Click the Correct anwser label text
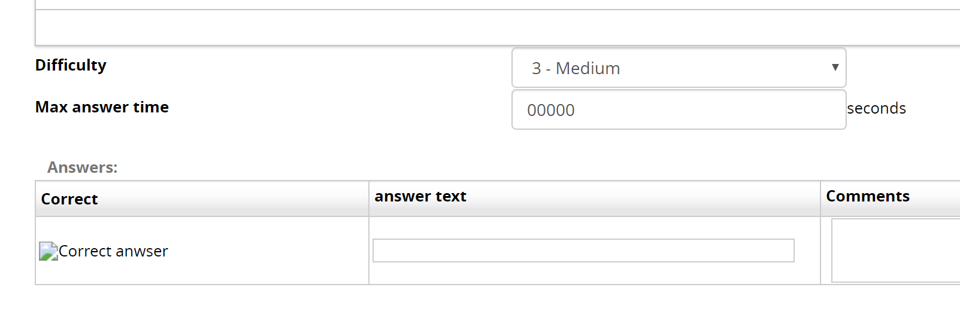The width and height of the screenshot is (960, 336). tap(113, 251)
